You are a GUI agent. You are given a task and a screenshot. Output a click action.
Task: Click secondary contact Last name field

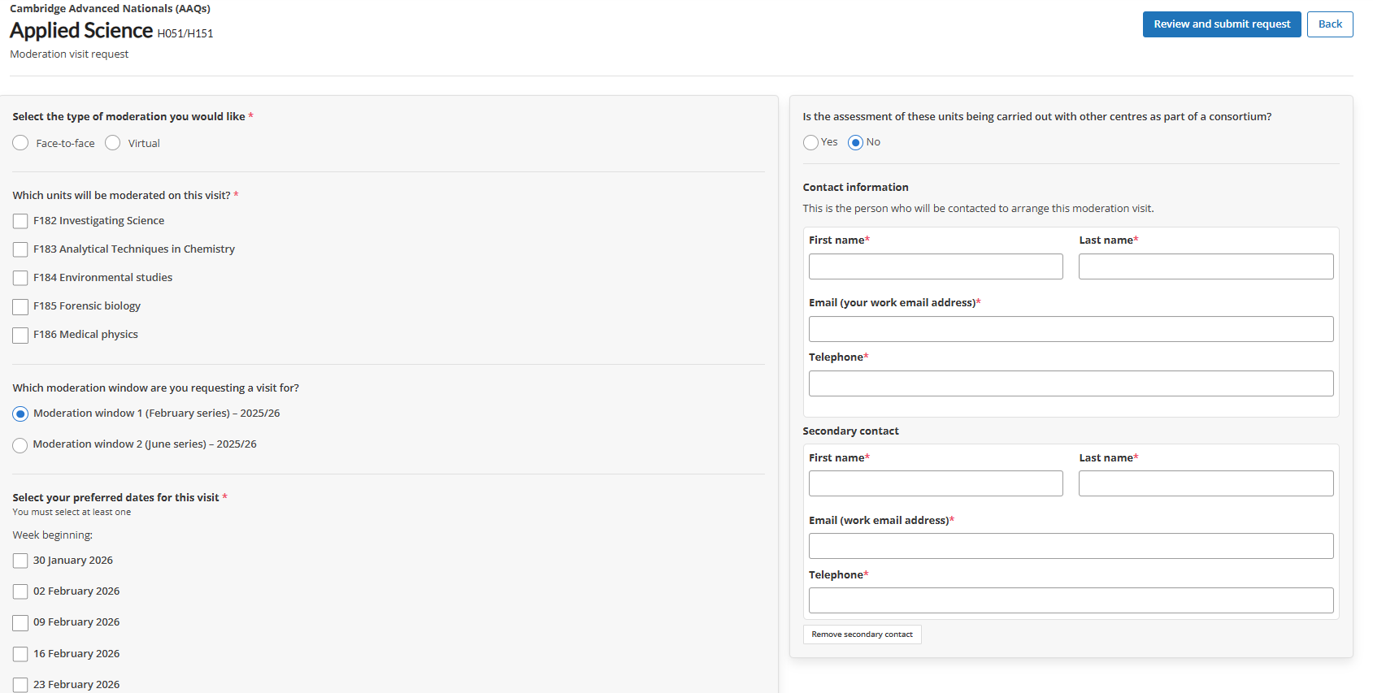tap(1205, 483)
